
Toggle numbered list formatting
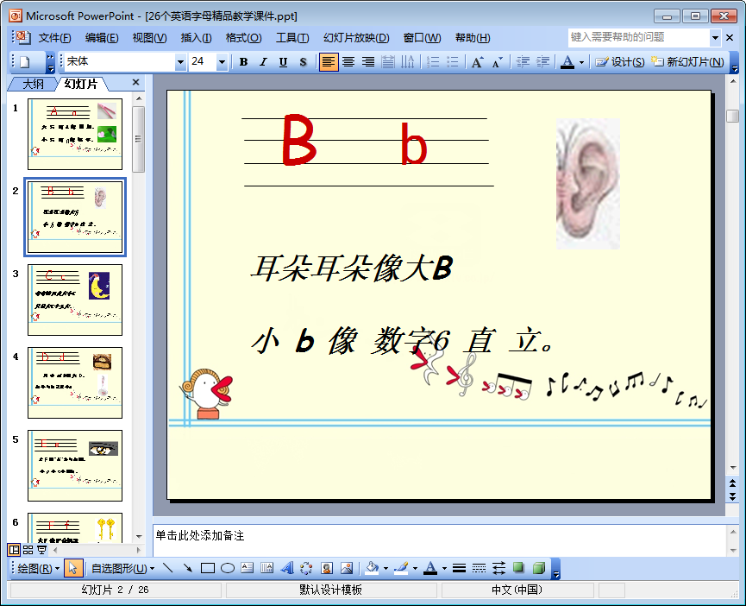pyautogui.click(x=432, y=62)
